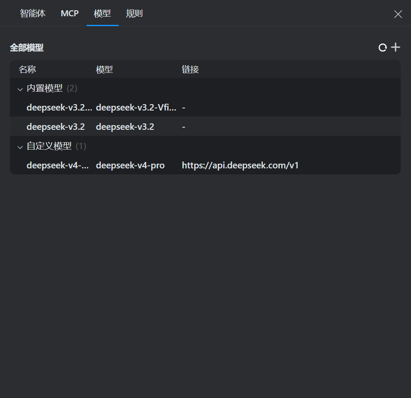The image size is (411, 398).
Task: Click the (1) count beside 自定义模型
Action: tap(81, 146)
